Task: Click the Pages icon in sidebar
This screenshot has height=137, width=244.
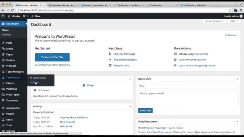Action: 3,54
